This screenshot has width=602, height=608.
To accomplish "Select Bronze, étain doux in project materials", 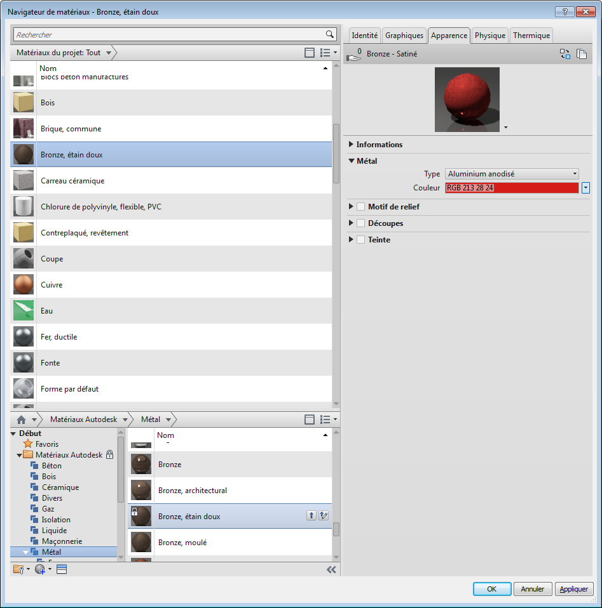I will [x=171, y=154].
